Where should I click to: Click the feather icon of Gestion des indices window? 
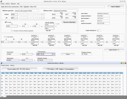(1, 63)
